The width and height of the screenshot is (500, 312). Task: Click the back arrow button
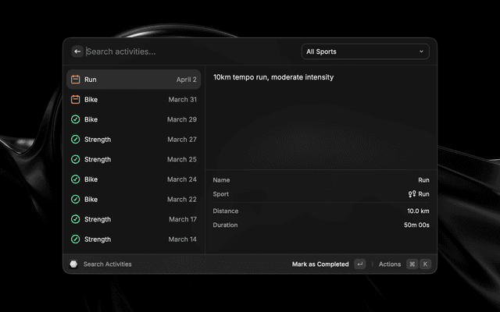pyautogui.click(x=77, y=51)
